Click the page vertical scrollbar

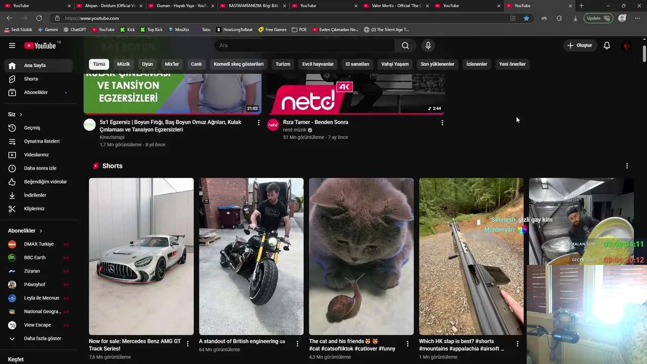click(644, 53)
